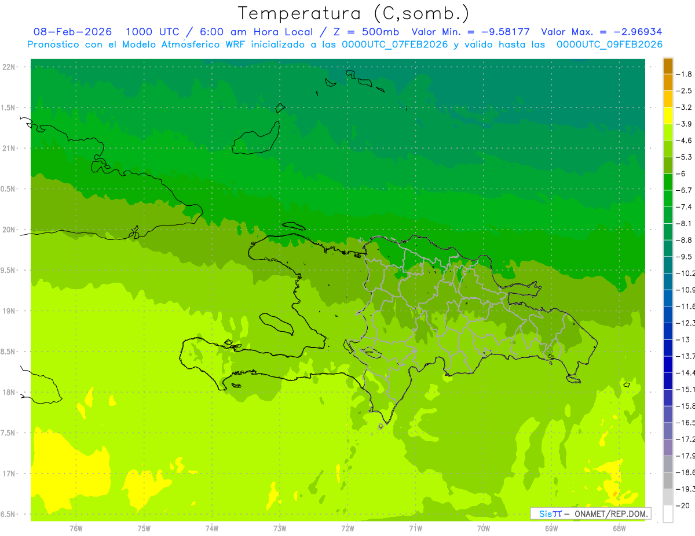Click the '-1.8' colorbar value

[684, 74]
